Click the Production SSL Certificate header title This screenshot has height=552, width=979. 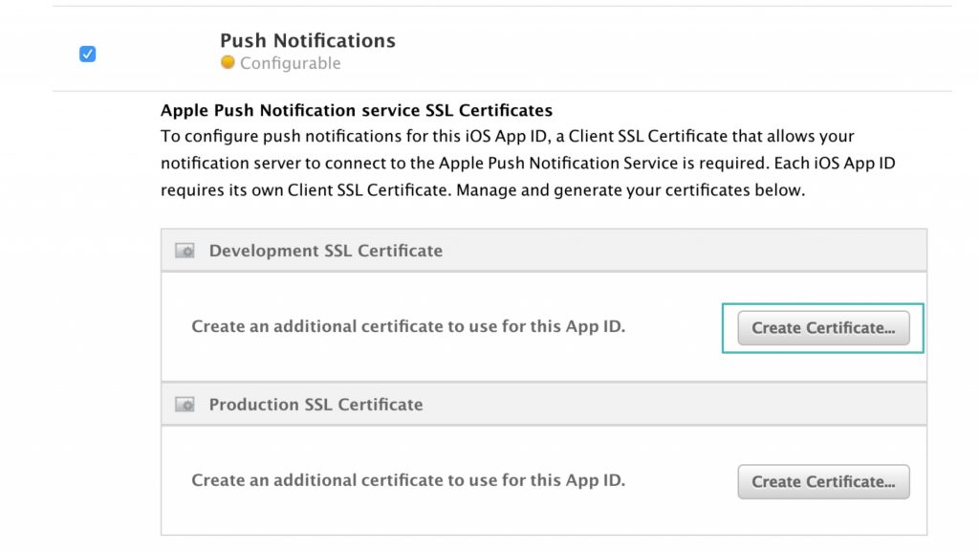[315, 405]
